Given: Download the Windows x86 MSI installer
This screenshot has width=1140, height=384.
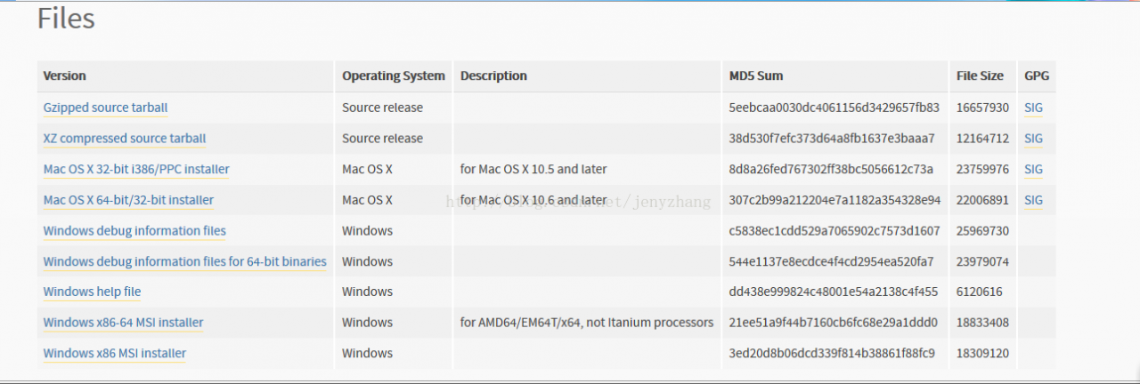Looking at the screenshot, I should pos(114,354).
